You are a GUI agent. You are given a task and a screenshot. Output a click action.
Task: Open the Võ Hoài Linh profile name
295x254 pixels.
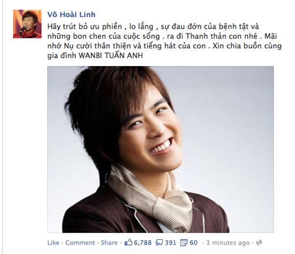click(71, 15)
